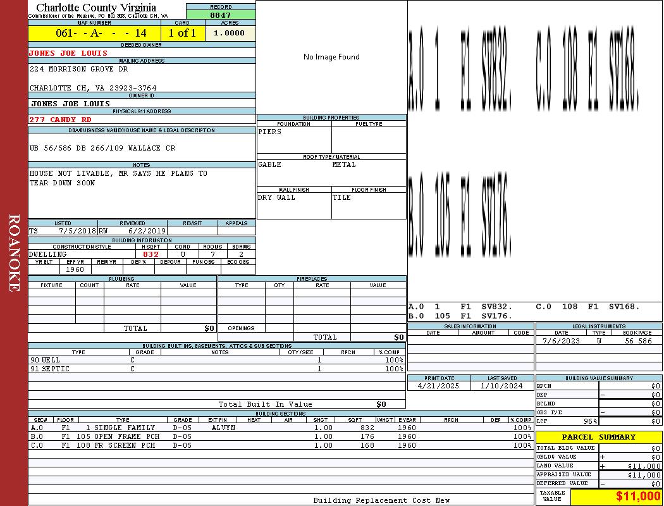Click the ROANOKE sidebar label
The image size is (664, 506).
click(14, 253)
